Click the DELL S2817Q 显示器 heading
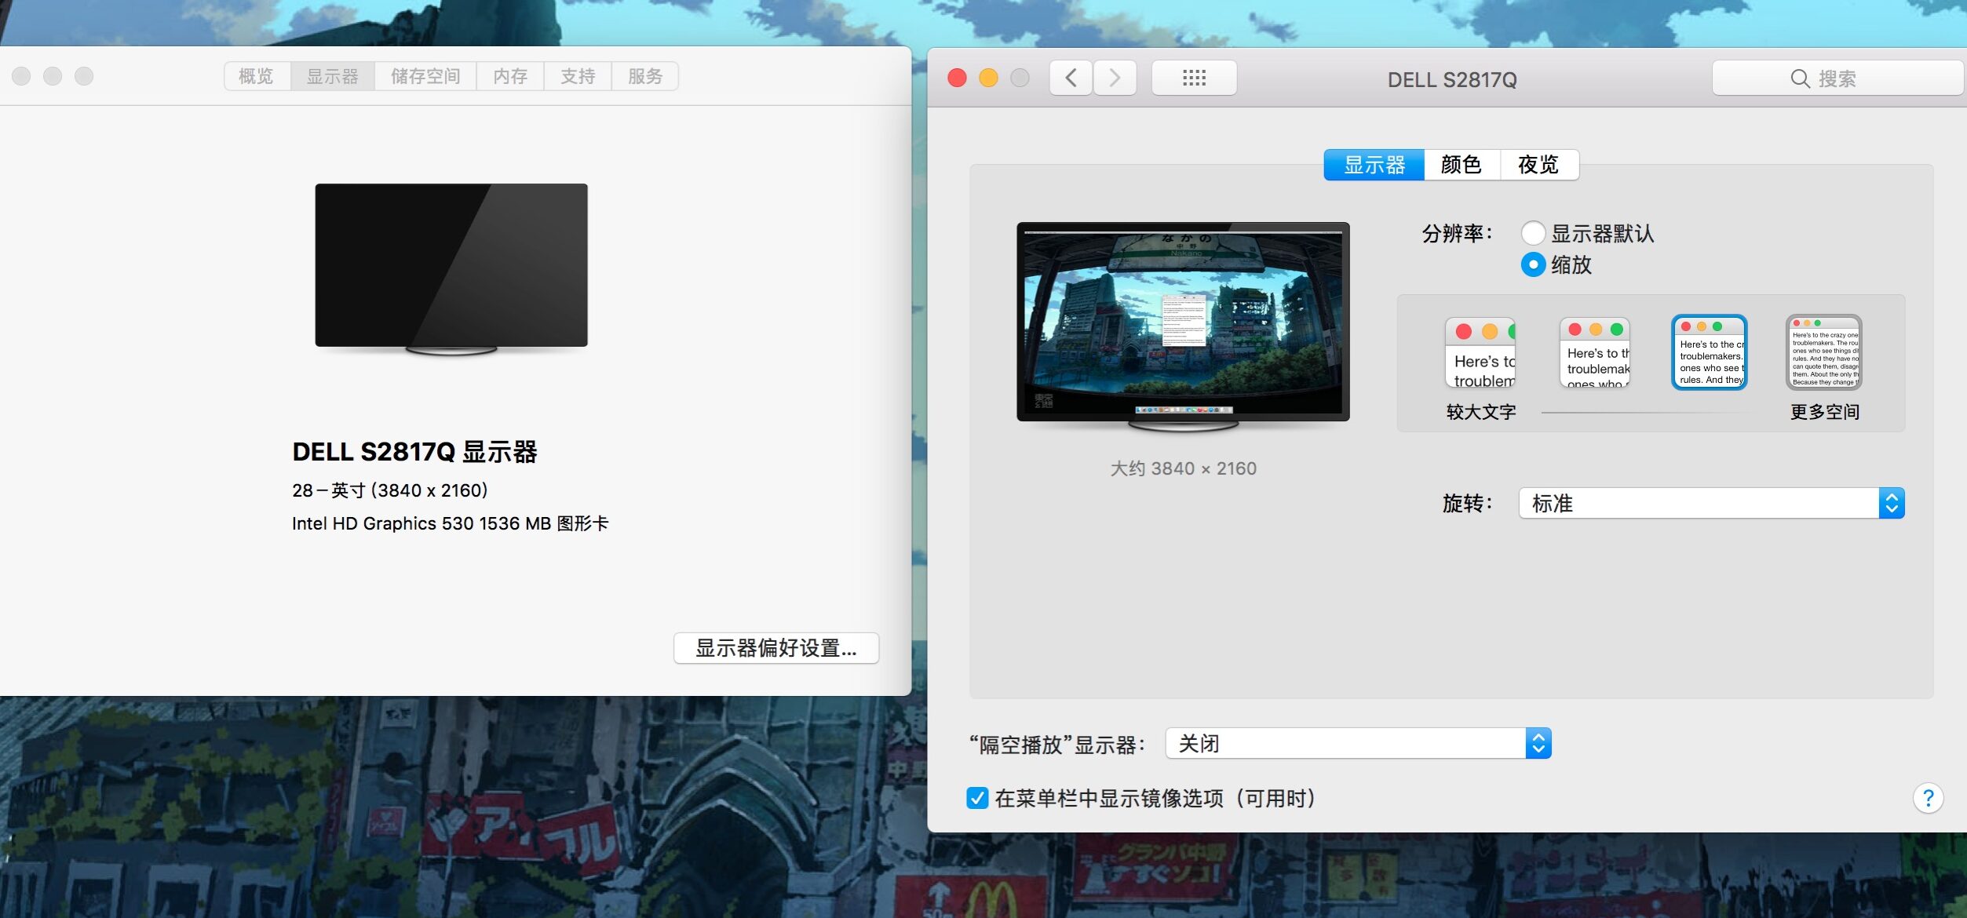 point(414,452)
